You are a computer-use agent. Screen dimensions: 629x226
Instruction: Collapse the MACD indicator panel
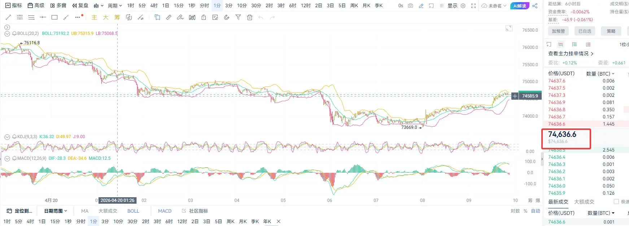coord(7,158)
